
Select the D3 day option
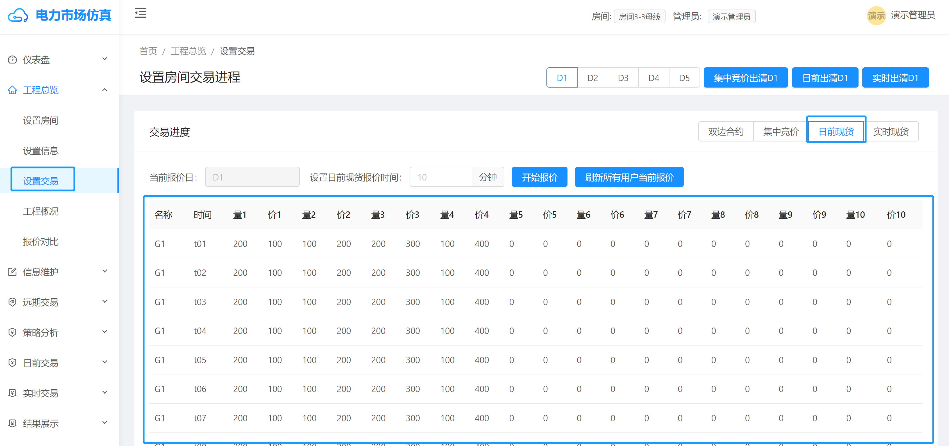[623, 78]
